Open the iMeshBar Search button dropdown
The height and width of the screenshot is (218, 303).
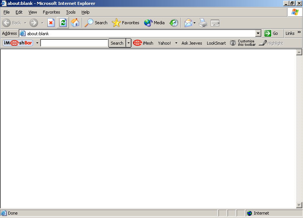128,43
